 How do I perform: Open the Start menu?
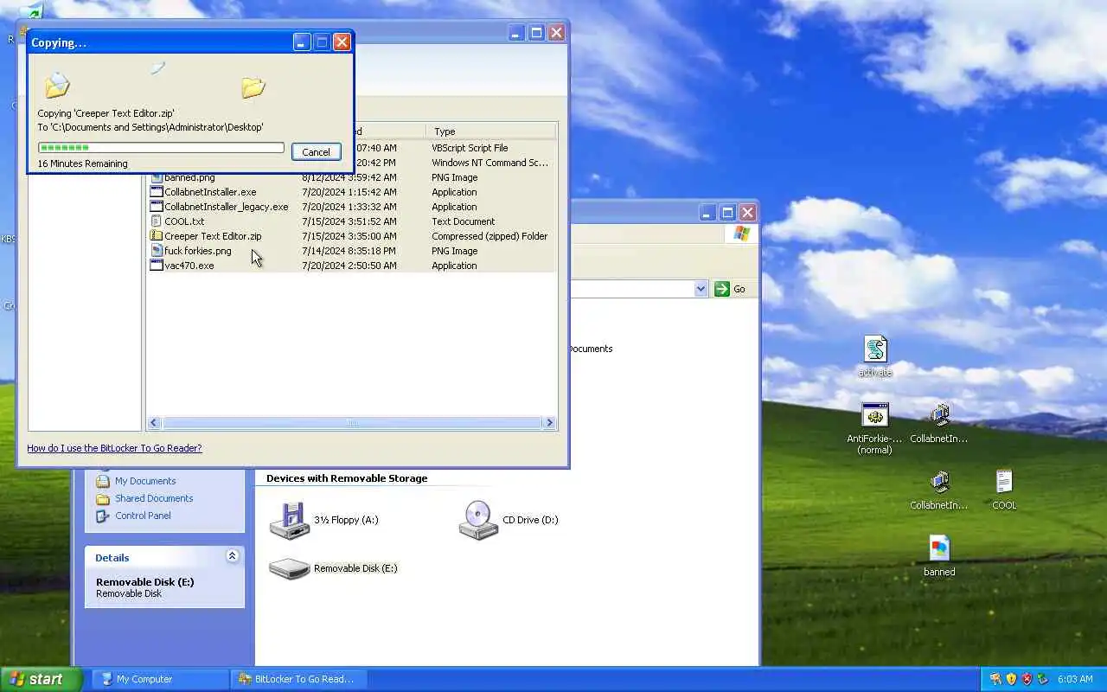point(41,679)
